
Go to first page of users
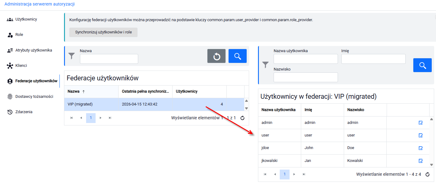click(x=265, y=175)
